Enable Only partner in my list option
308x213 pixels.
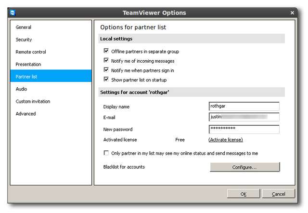[106, 153]
